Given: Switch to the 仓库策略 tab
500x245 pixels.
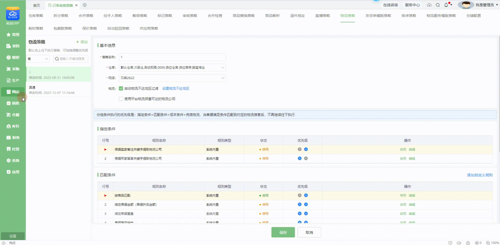Looking at the screenshot, I should point(36,16).
